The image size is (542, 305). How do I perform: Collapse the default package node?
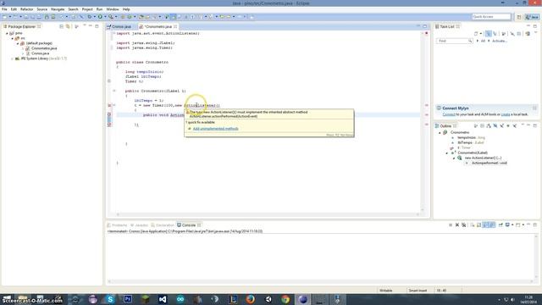(x=18, y=43)
